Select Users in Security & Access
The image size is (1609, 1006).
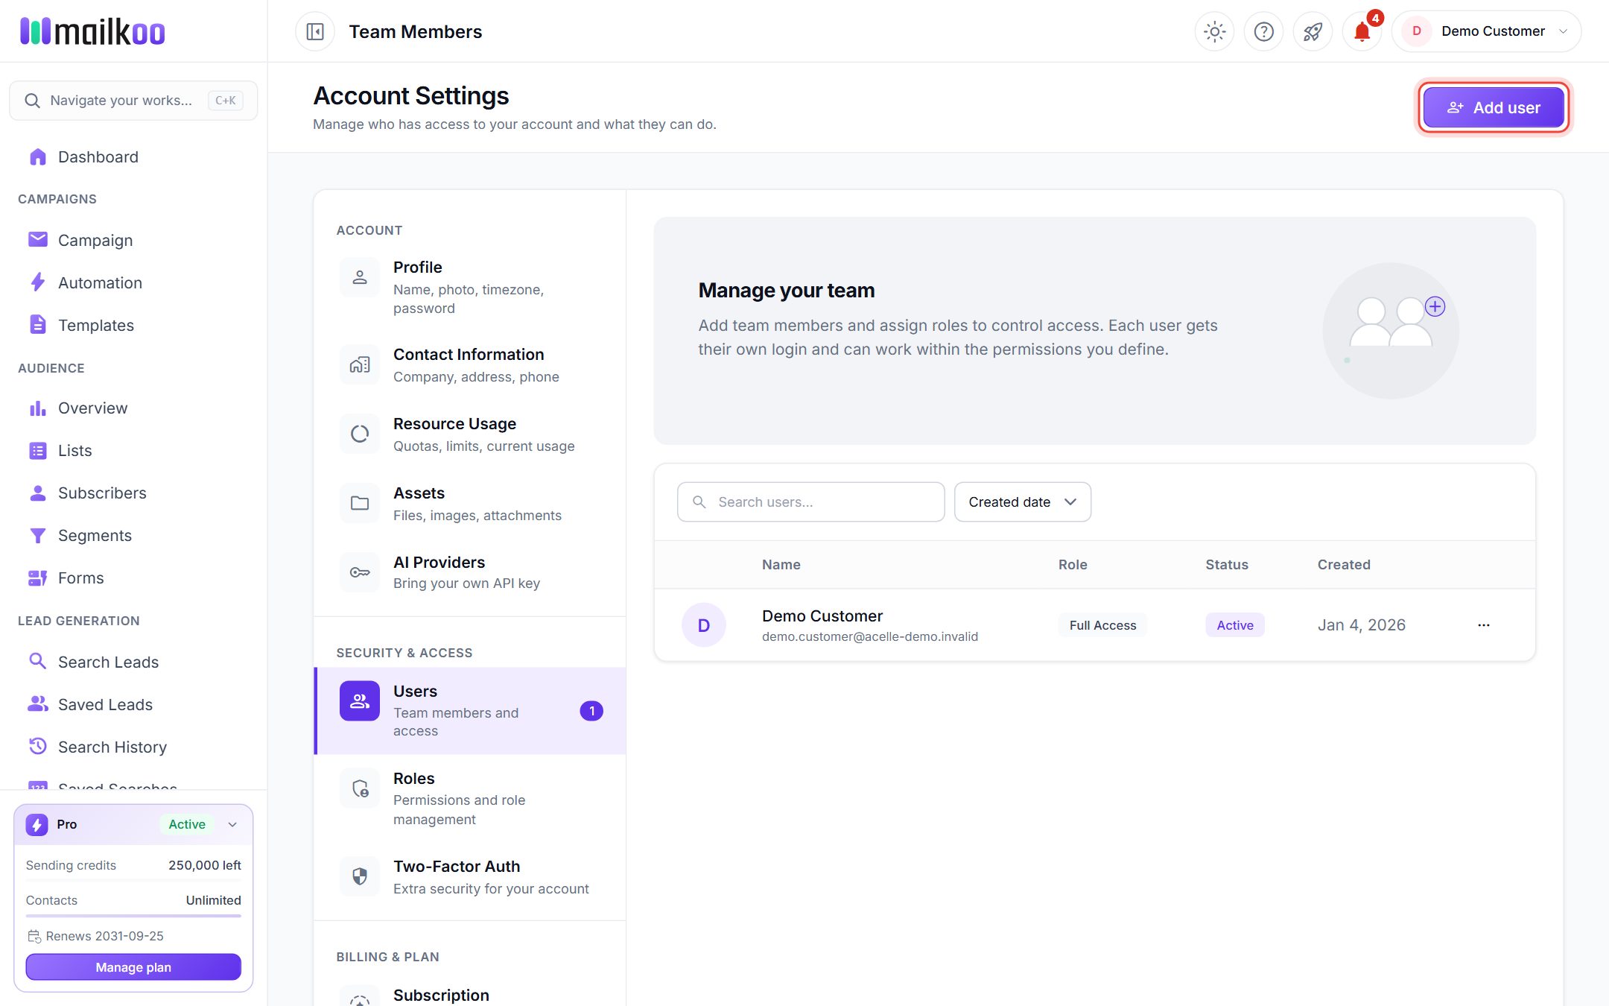click(470, 711)
